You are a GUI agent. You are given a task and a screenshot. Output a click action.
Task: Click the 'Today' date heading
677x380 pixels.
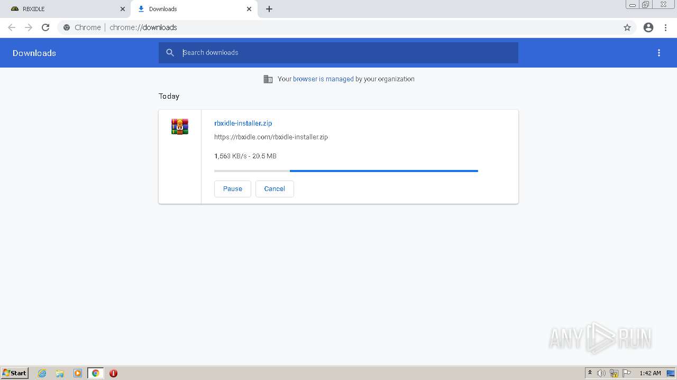pyautogui.click(x=169, y=96)
